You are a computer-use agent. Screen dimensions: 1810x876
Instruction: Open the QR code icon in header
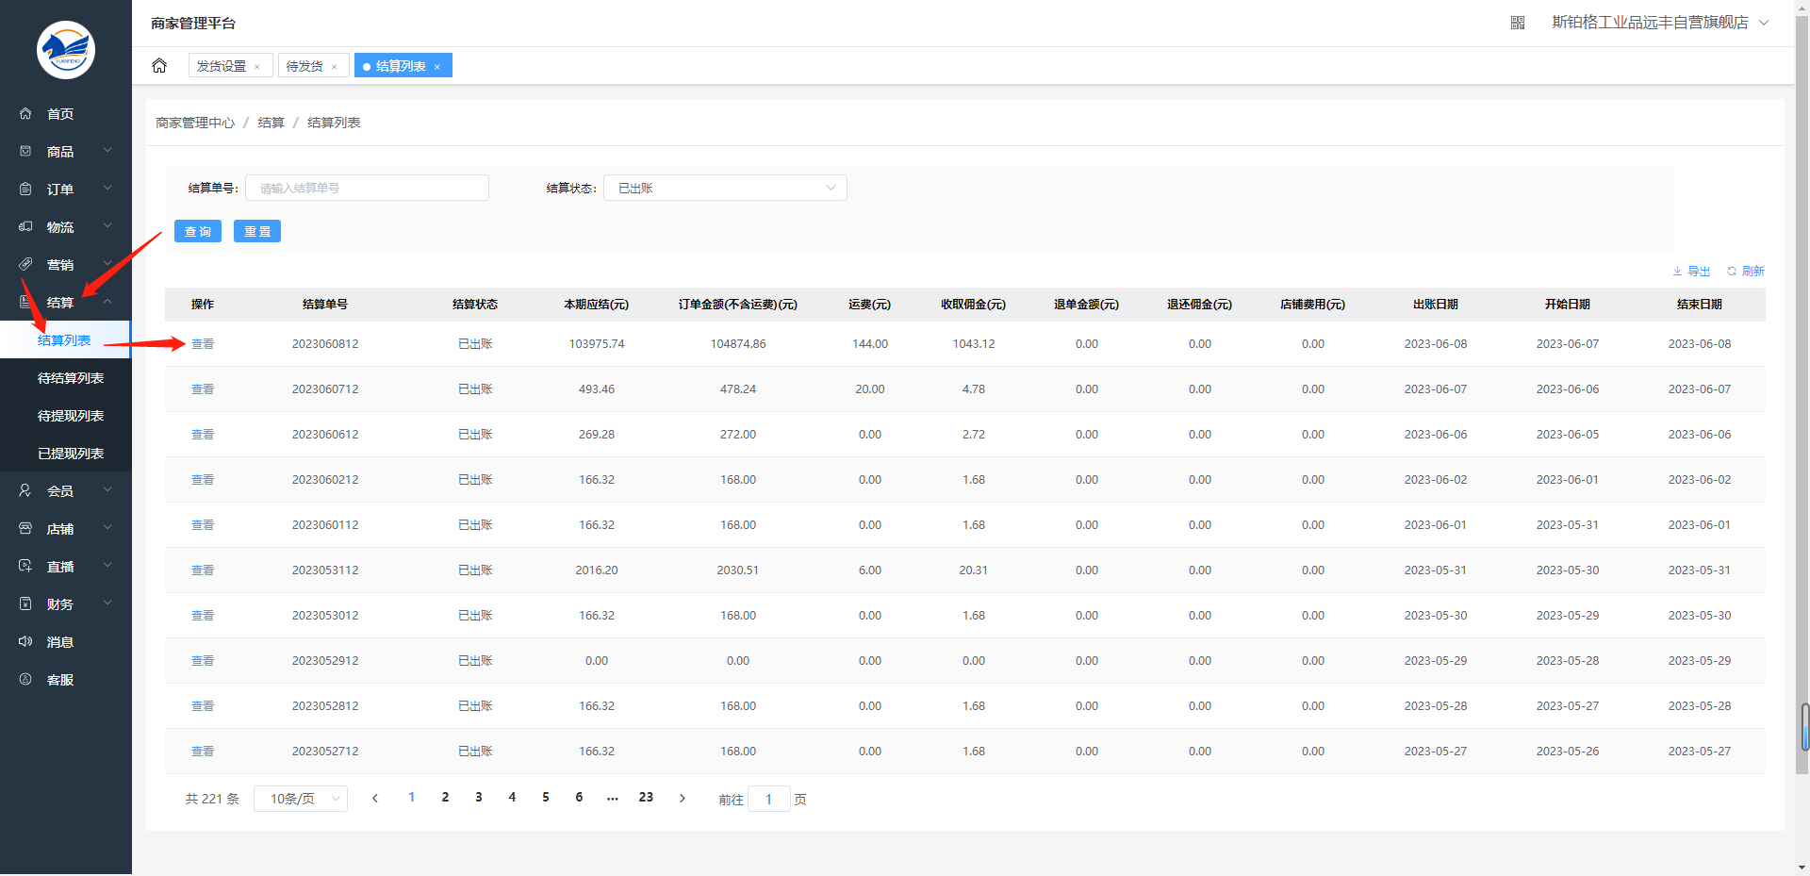tap(1518, 23)
